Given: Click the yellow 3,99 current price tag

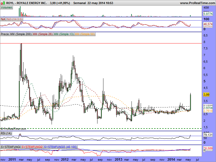Looking at the screenshot, I should pos(206,94).
